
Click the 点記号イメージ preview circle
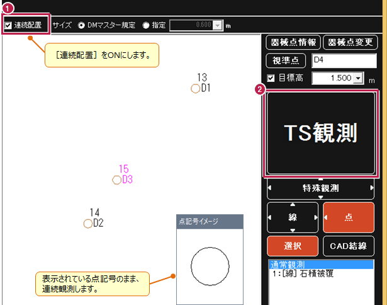point(210,267)
